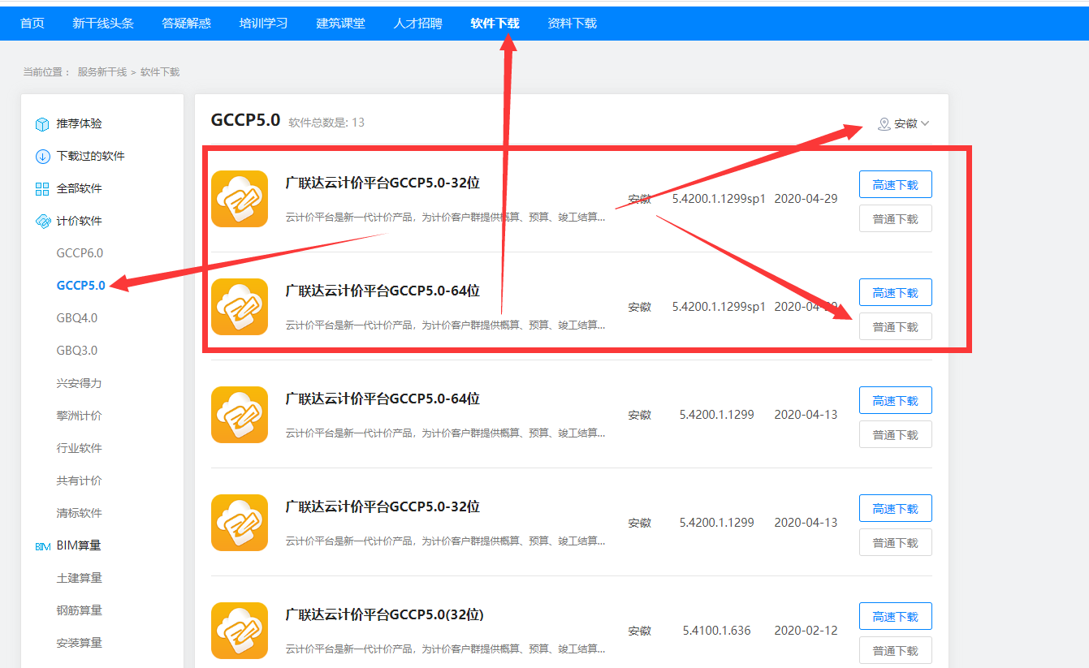Select GCCP5.0 in the sidebar
Image resolution: width=1089 pixels, height=668 pixels.
81,286
